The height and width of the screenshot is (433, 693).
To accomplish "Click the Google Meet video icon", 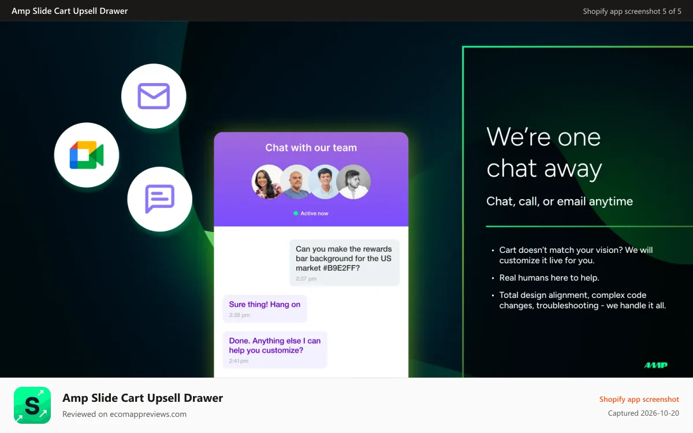I will pyautogui.click(x=87, y=155).
